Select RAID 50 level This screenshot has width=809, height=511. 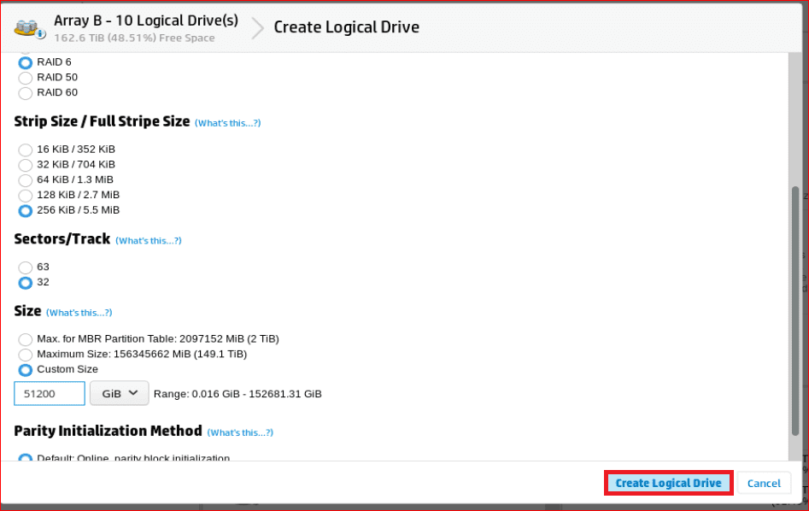(x=26, y=78)
